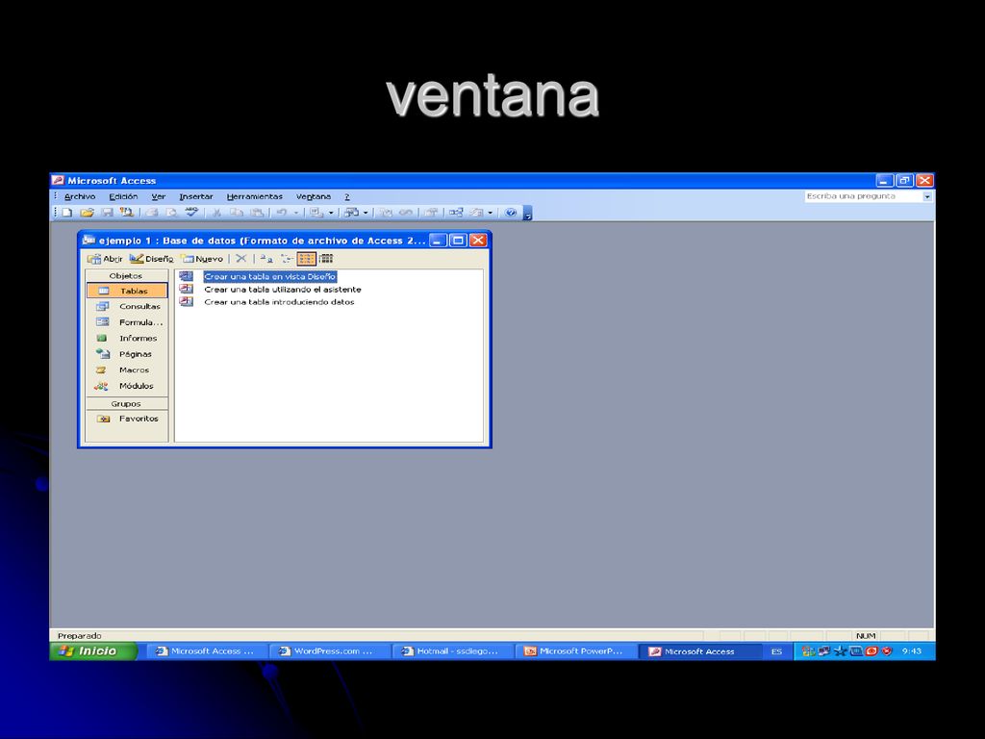Click the 'Escriba una pregunta' input box
Screen dimensions: 985x739
pyautogui.click(x=863, y=196)
